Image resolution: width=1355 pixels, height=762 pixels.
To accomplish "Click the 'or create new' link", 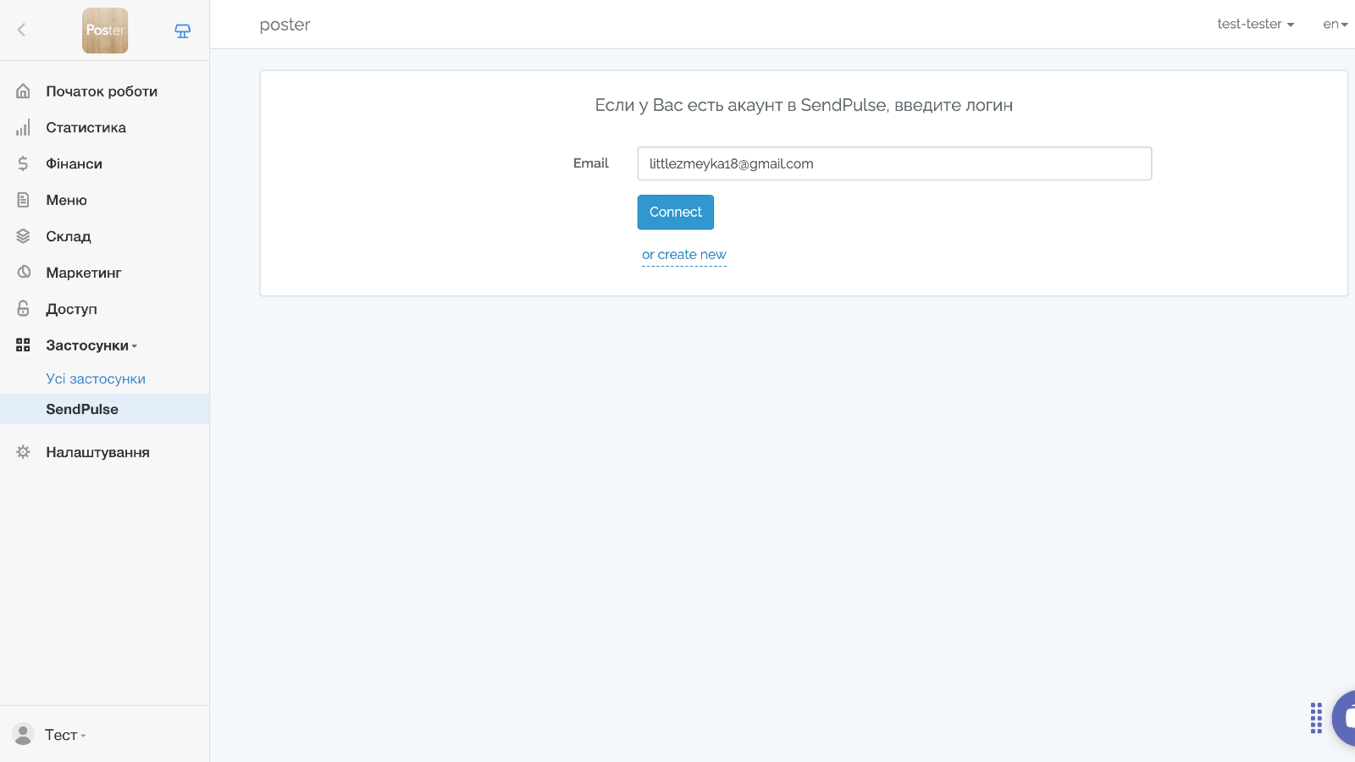I will pyautogui.click(x=683, y=255).
